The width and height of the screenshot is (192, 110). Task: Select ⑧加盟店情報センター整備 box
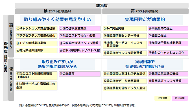tap(125, 36)
